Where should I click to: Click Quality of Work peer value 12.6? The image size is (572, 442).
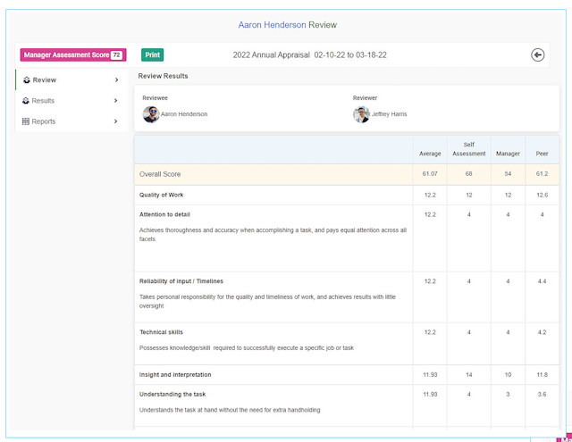543,195
